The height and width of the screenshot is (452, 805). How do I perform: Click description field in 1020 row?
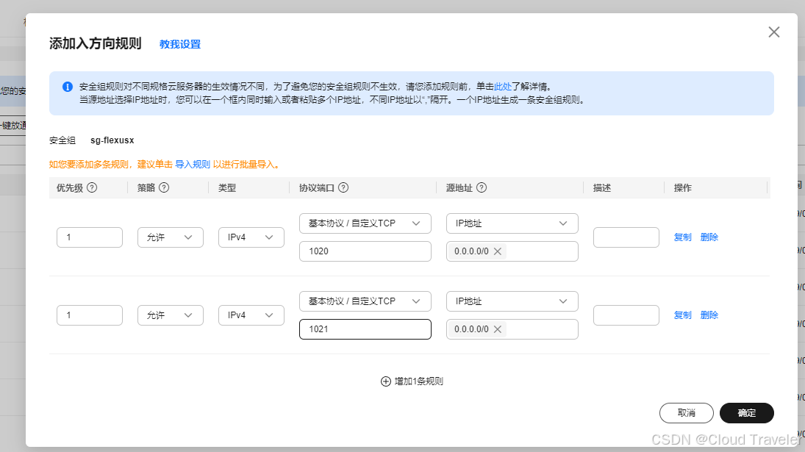click(626, 237)
